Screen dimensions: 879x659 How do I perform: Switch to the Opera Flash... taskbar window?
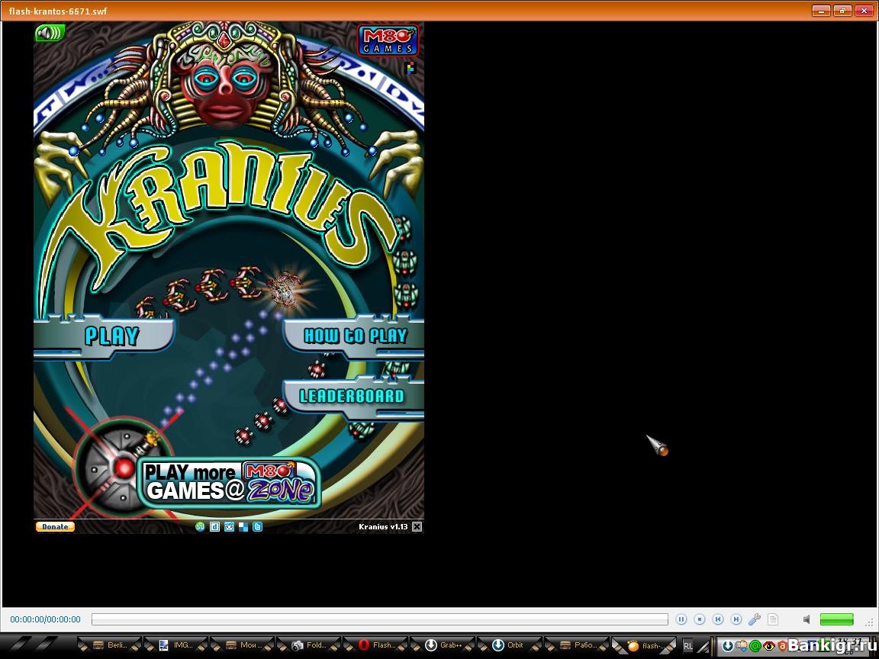coord(376,645)
